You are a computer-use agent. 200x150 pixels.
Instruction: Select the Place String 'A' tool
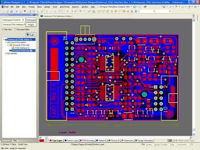(x=132, y=11)
